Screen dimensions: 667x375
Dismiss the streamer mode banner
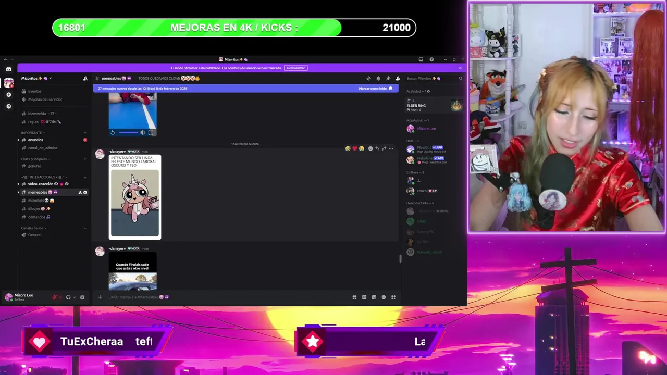[x=460, y=68]
